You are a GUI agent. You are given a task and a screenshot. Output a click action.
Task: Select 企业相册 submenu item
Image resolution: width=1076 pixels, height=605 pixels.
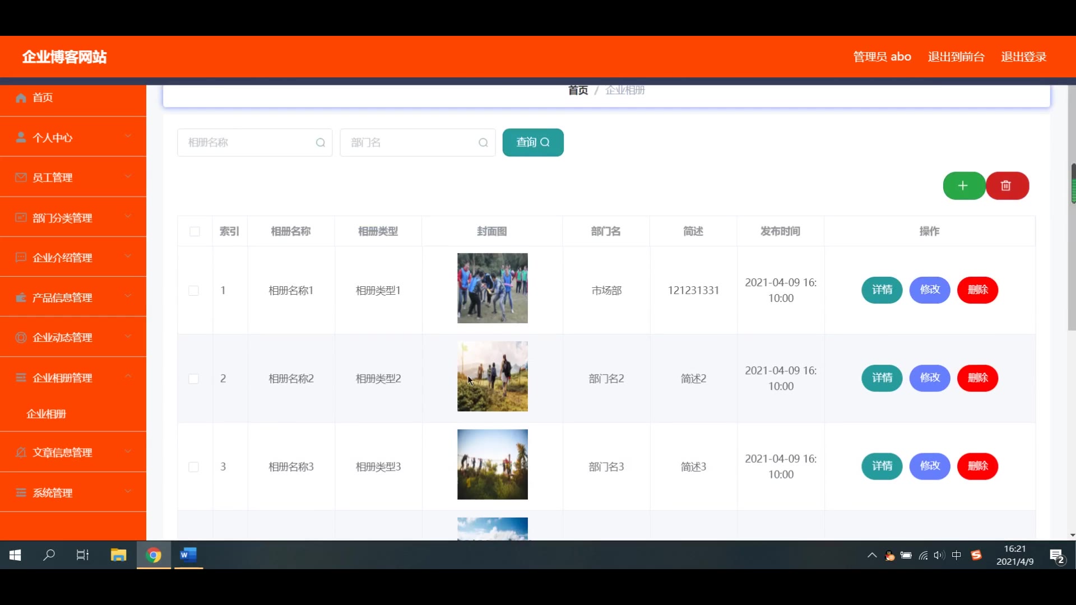click(47, 414)
